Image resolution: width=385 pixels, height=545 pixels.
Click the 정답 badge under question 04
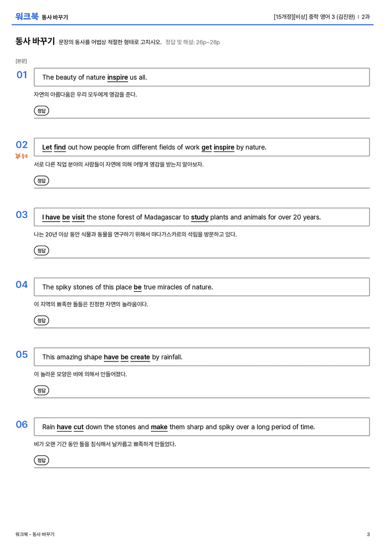41,320
